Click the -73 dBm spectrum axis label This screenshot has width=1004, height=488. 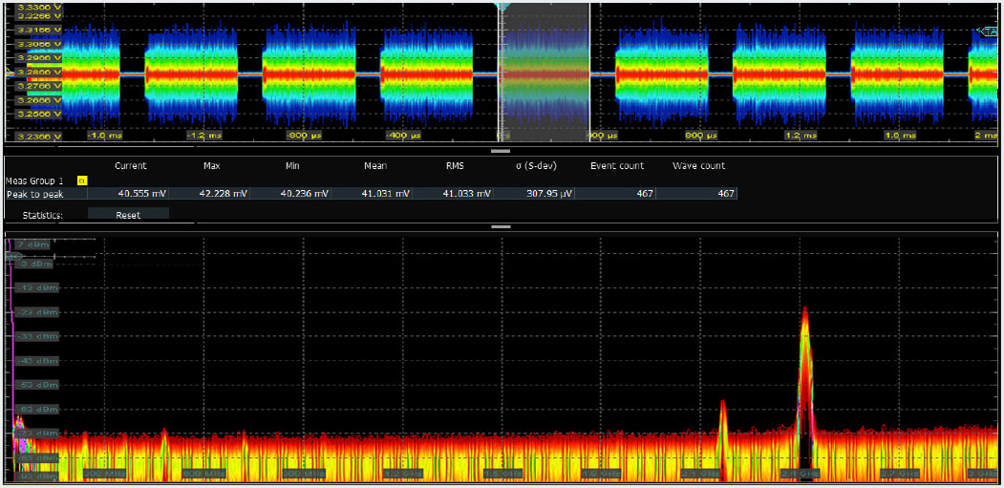click(x=37, y=434)
